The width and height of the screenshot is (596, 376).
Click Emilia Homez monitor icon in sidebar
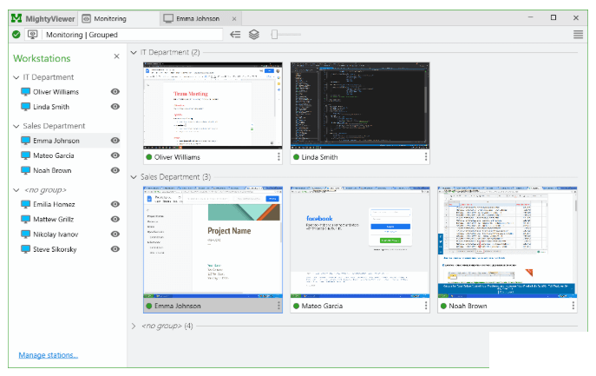point(25,204)
